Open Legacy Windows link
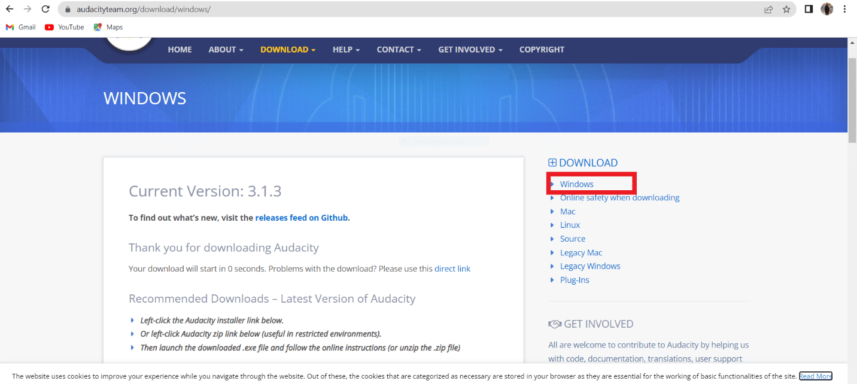 click(x=590, y=266)
